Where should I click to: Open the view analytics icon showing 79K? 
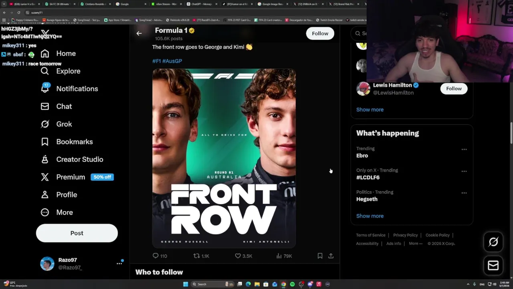(x=279, y=256)
